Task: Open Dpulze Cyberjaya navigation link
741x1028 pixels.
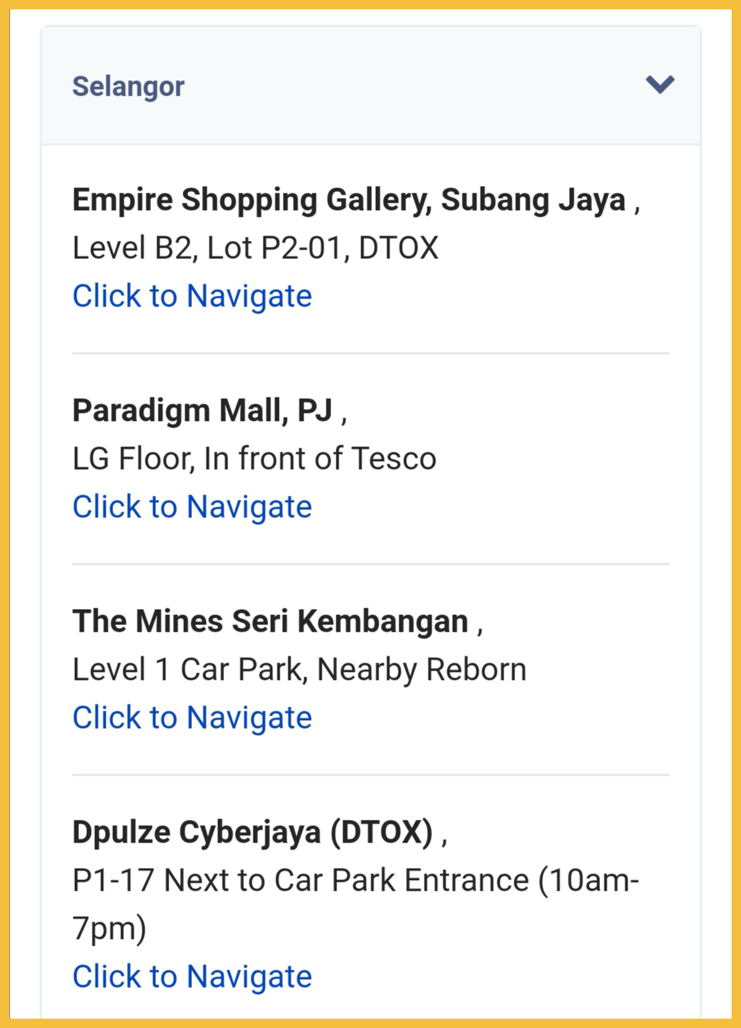Action: click(x=192, y=976)
